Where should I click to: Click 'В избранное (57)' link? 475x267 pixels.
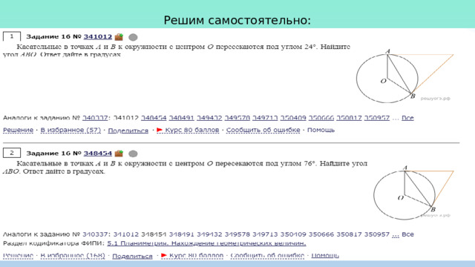[x=71, y=130]
